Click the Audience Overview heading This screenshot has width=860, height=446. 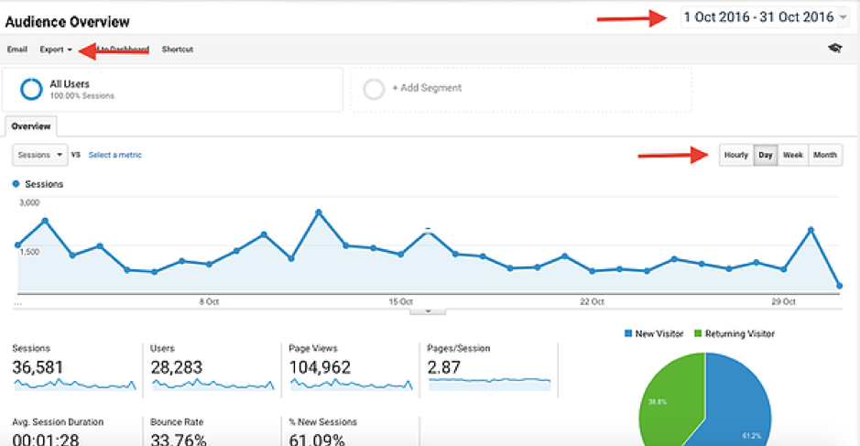tap(68, 22)
